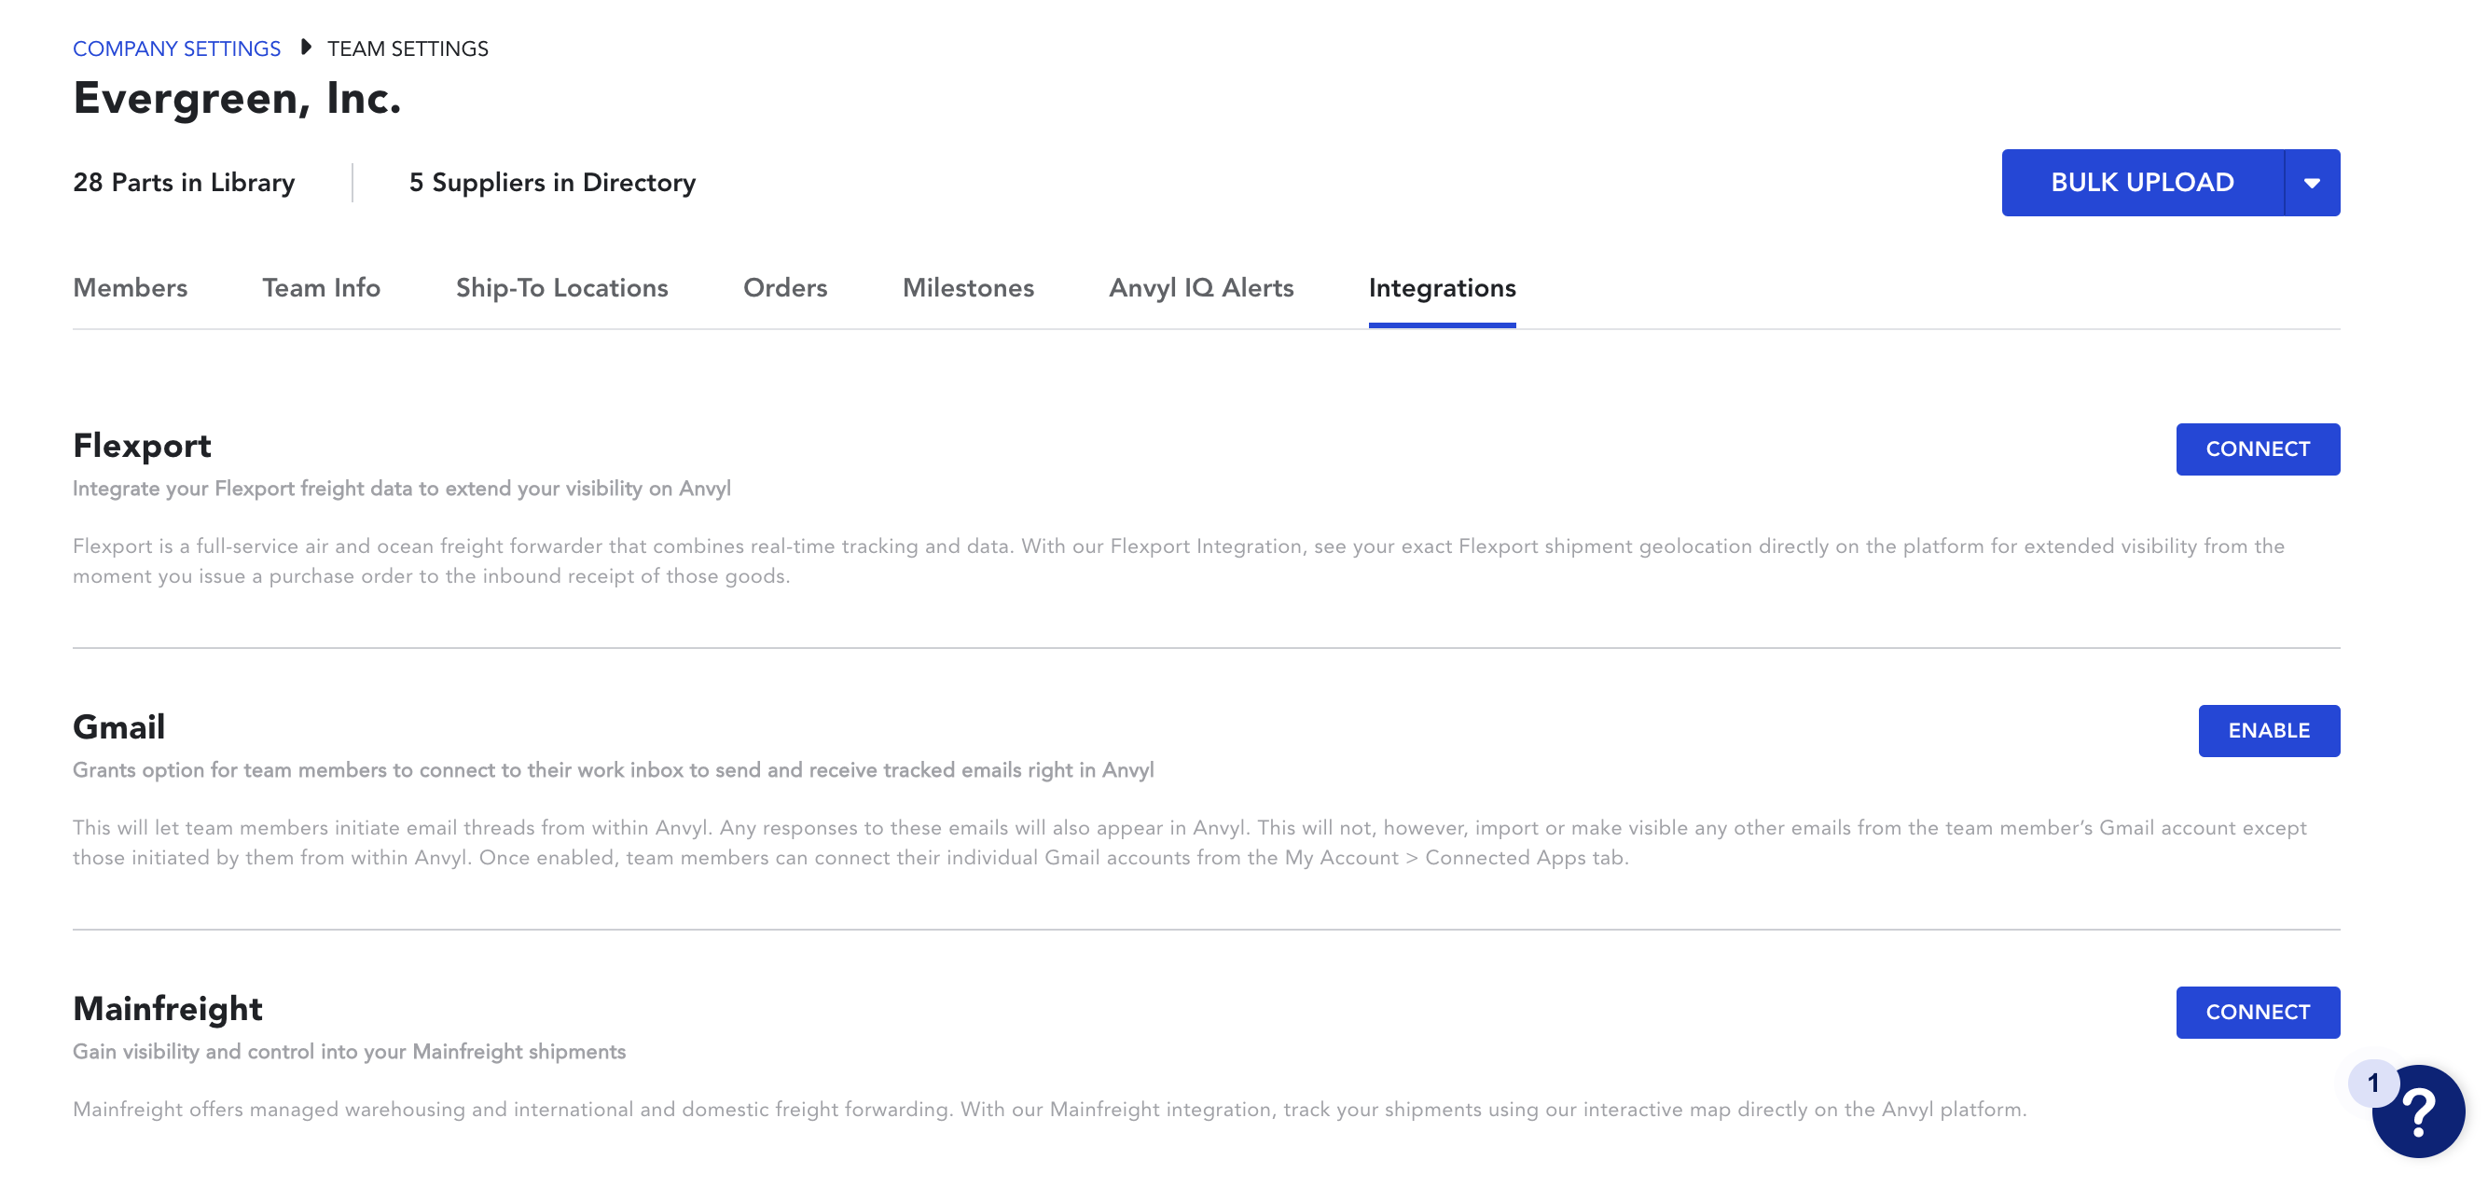
Task: Select the Integrations tab
Action: tap(1442, 288)
